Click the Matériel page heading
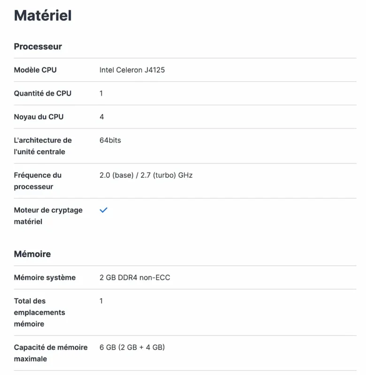Viewport: 366px width, 375px height. (43, 15)
